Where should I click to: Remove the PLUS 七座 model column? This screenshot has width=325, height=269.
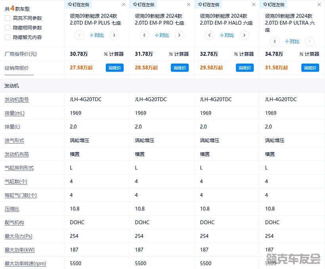tap(124, 5)
